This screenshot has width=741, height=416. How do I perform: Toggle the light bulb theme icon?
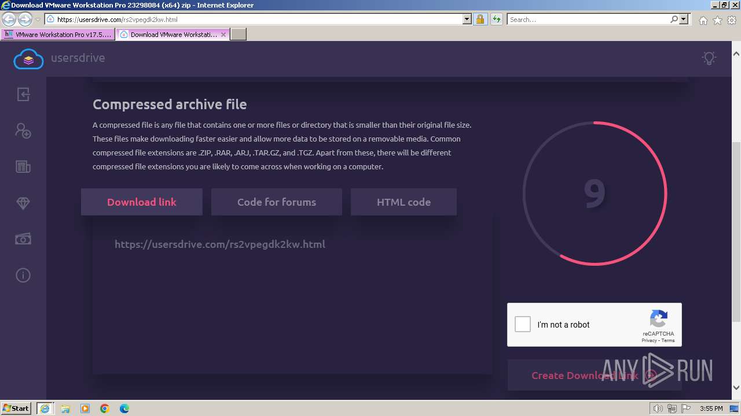[x=709, y=58]
